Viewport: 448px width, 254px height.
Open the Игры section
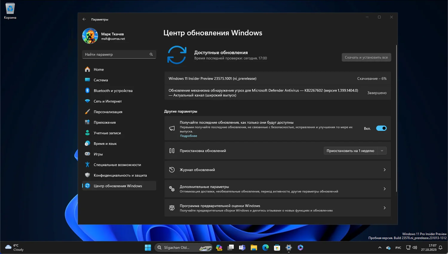[x=119, y=154]
